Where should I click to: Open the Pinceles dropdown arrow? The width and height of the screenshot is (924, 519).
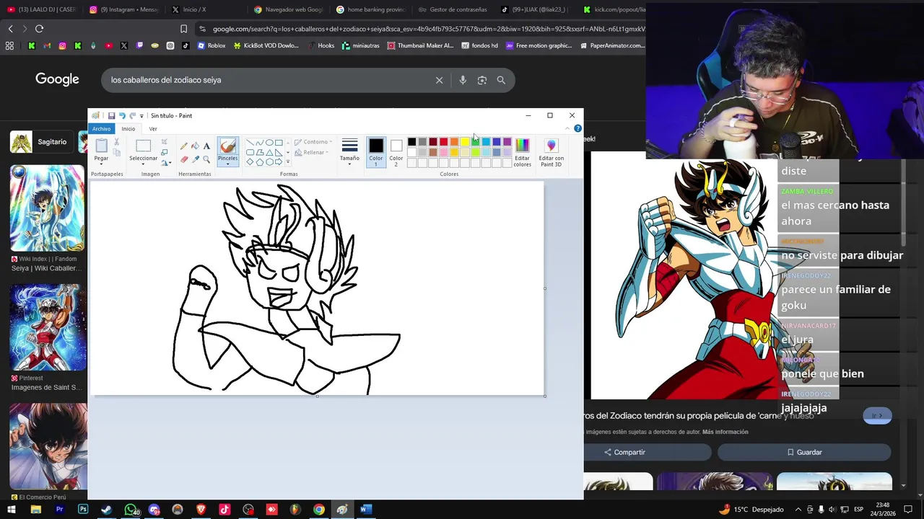pyautogui.click(x=227, y=163)
